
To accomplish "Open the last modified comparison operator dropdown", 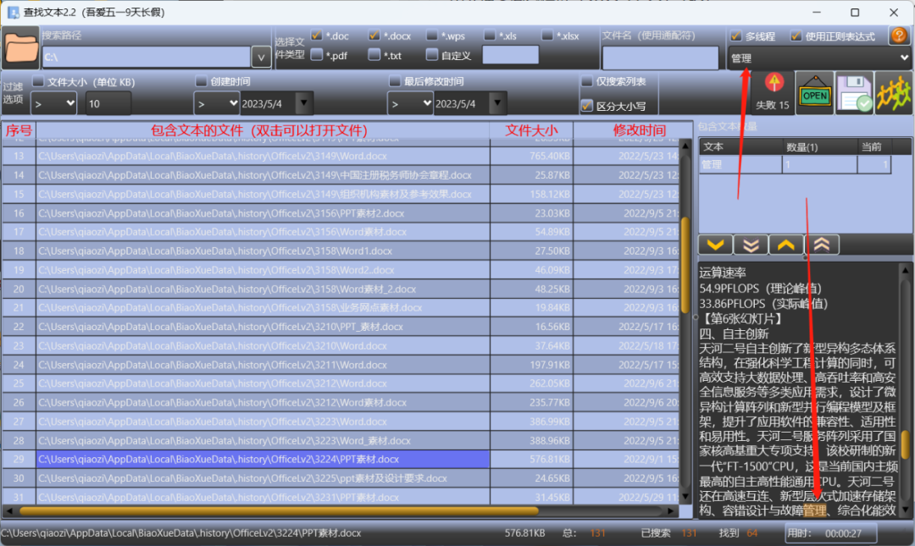I will [x=410, y=104].
